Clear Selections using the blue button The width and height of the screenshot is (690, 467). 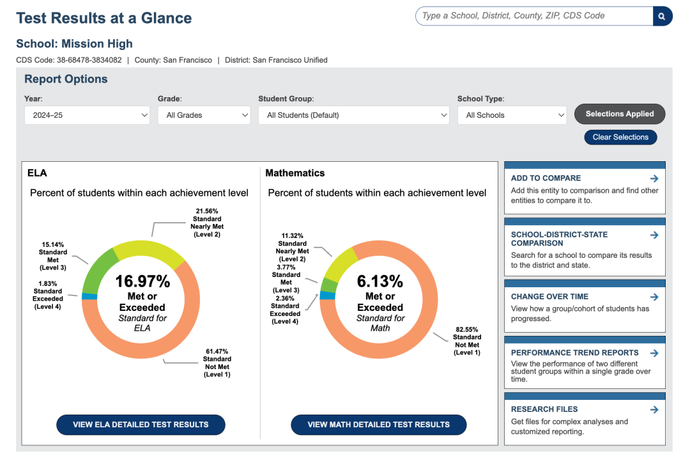[x=620, y=137]
